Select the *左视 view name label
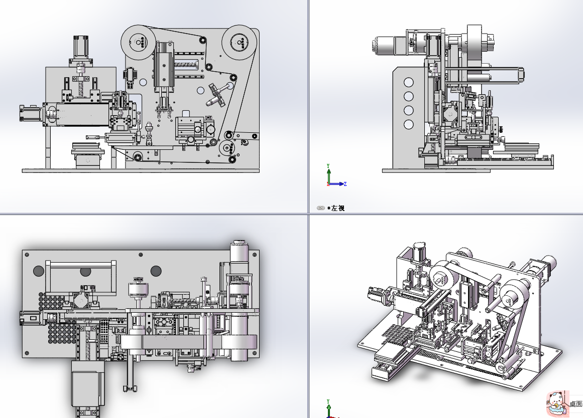583x418 pixels. (x=336, y=208)
